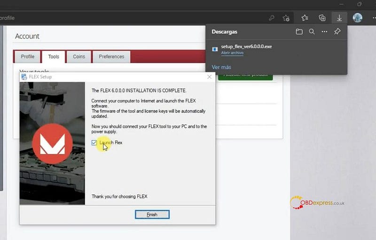376x240 pixels.
Task: Close the FLEX Setup dialog
Action: tap(209, 77)
